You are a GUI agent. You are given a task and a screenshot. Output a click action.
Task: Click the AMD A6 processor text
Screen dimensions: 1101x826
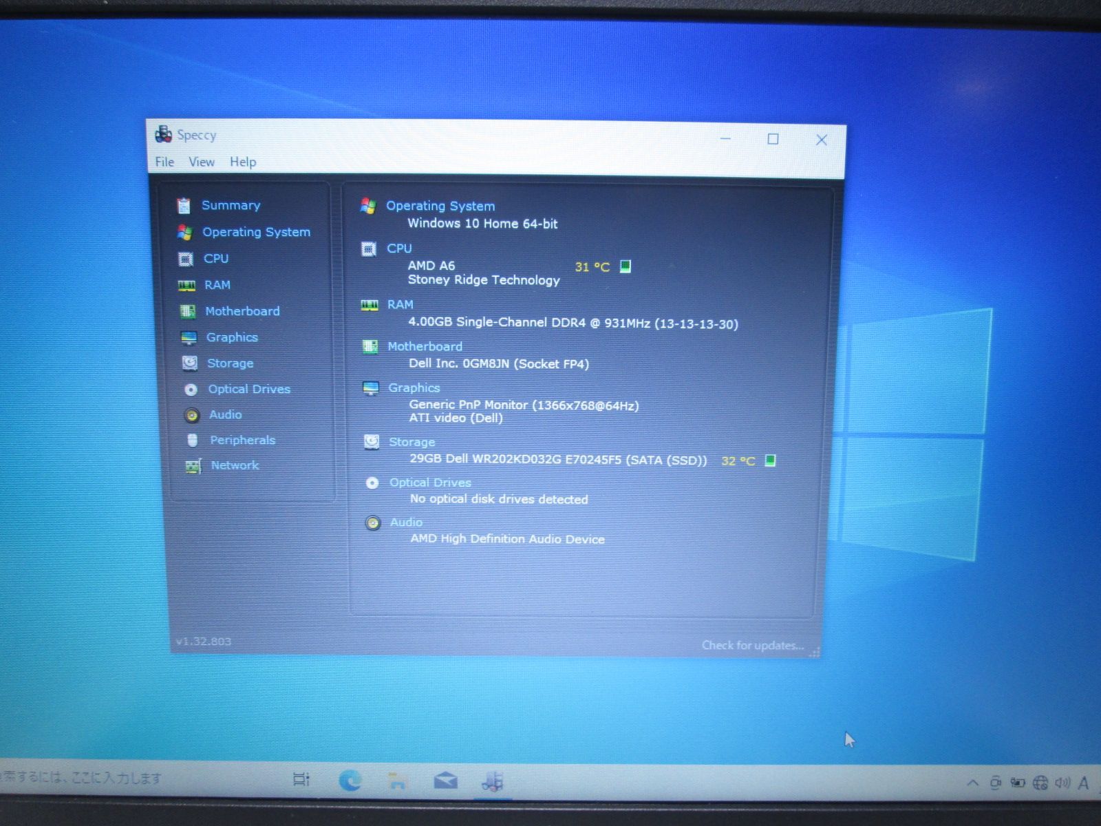431,266
